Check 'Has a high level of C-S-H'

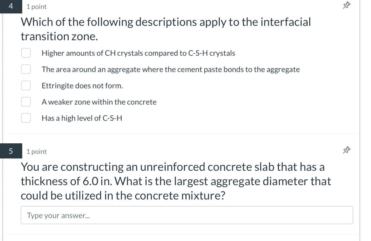click(26, 118)
